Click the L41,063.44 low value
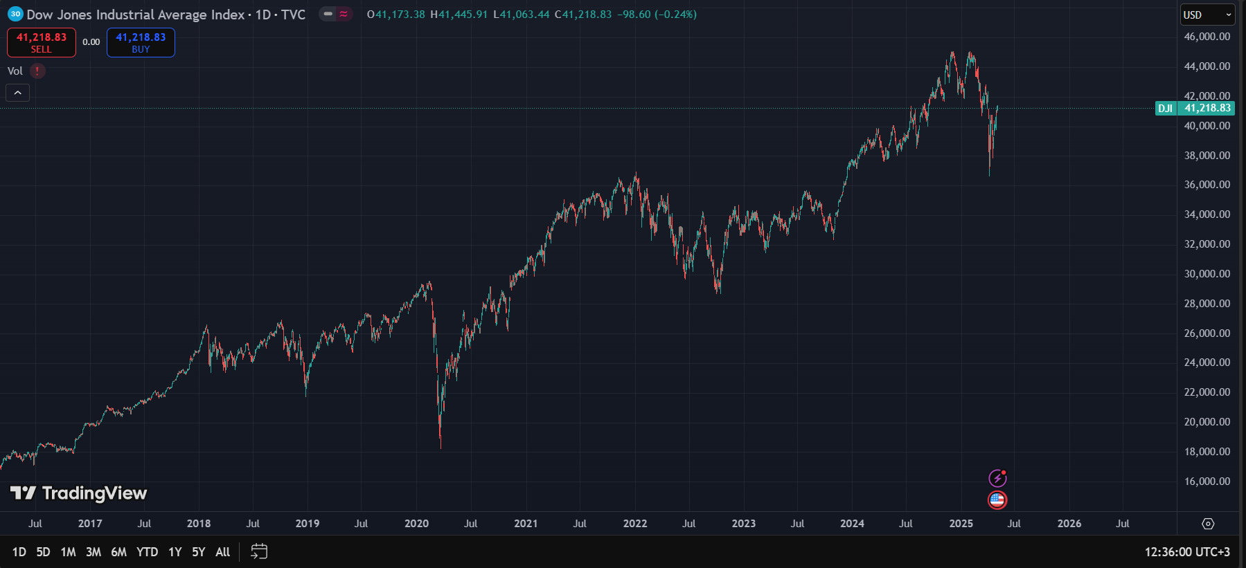This screenshot has height=568, width=1246. point(522,14)
